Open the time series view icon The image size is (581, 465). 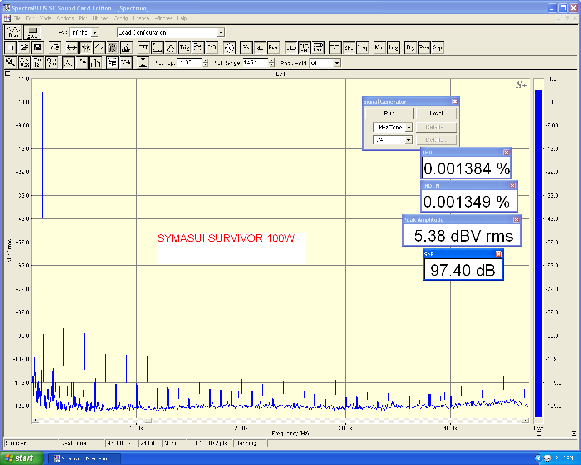[x=72, y=48]
